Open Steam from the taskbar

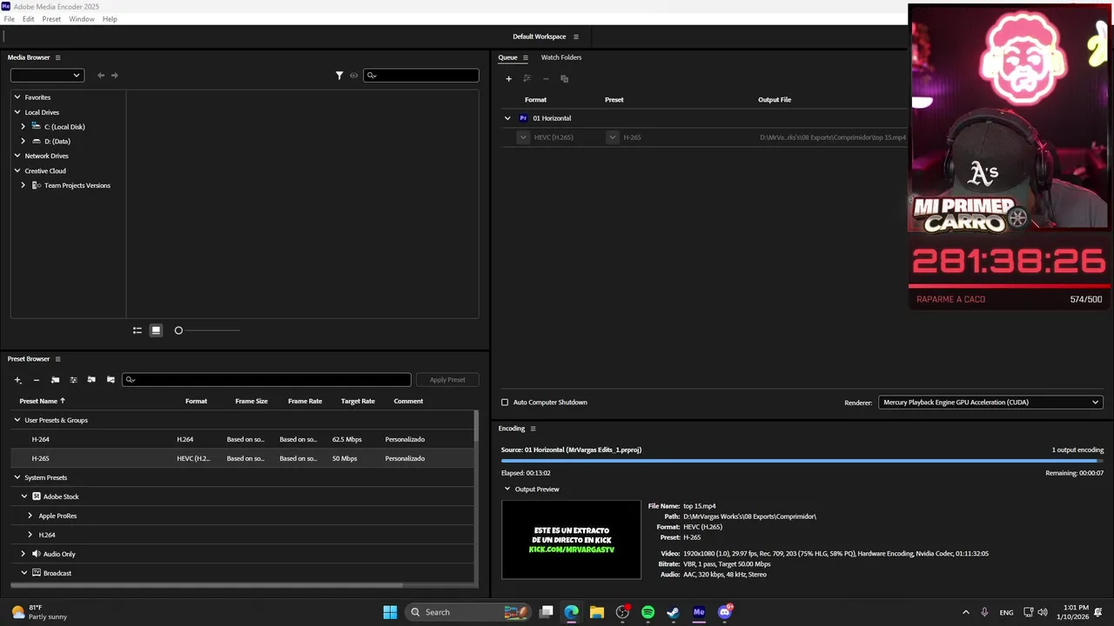[673, 612]
